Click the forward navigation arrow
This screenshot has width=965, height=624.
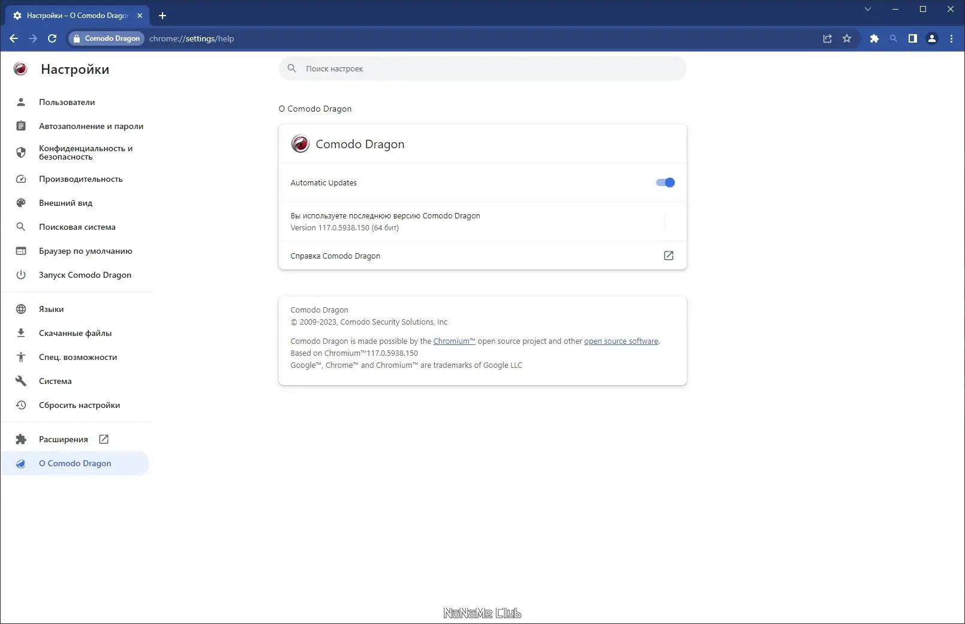pyautogui.click(x=33, y=38)
